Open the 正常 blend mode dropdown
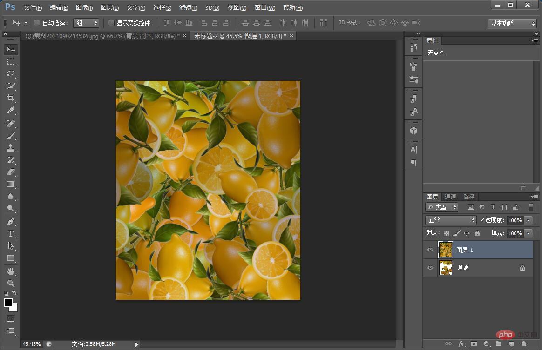The width and height of the screenshot is (542, 350). tap(450, 220)
